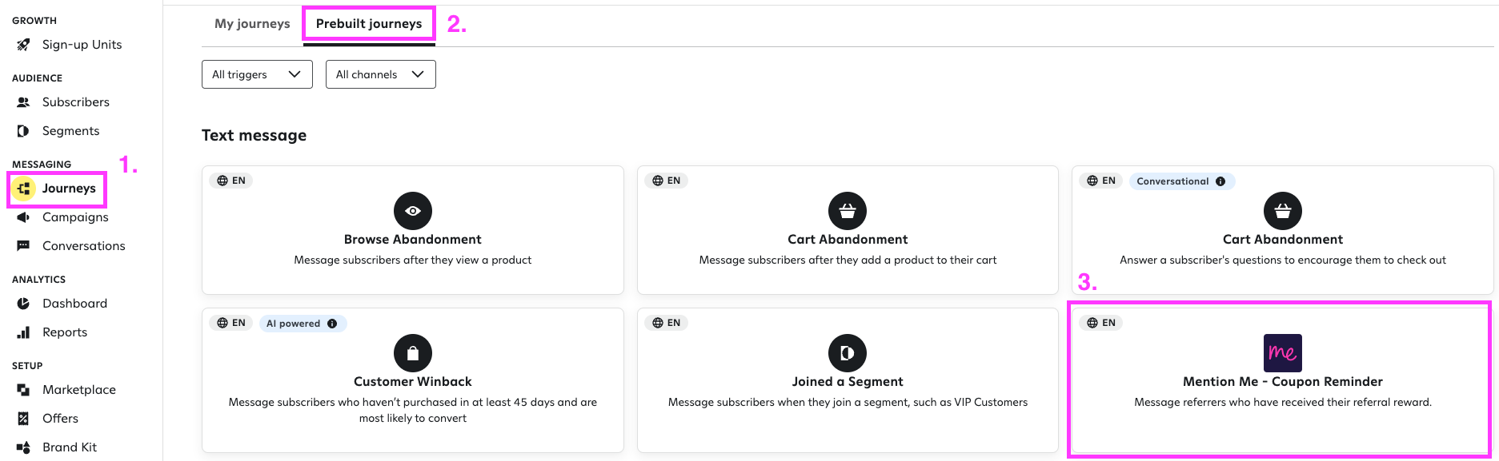Click the Conversations chat bubble icon
Image resolution: width=1499 pixels, height=461 pixels.
(x=23, y=246)
